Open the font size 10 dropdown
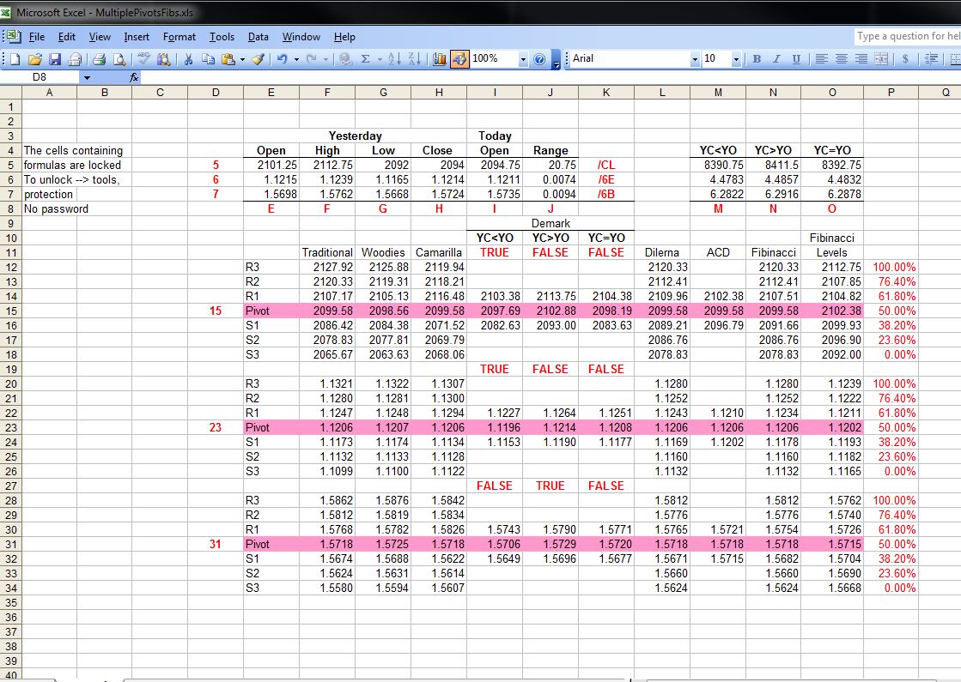Image resolution: width=961 pixels, height=682 pixels. [736, 59]
